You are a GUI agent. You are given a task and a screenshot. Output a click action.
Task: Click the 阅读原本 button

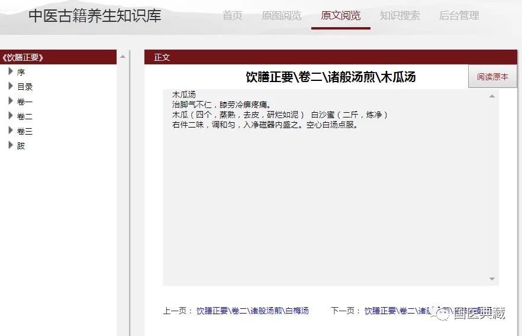(x=492, y=77)
